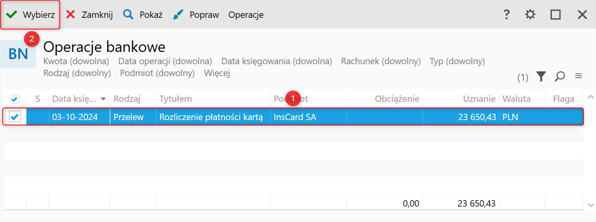Expand the Typ (dowolny) filter
This screenshot has height=222, width=596.
click(457, 61)
